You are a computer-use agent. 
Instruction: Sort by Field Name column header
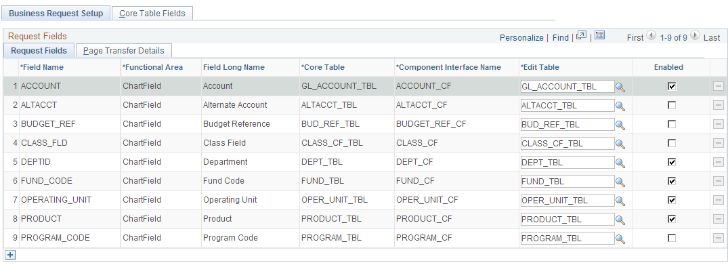tap(42, 67)
